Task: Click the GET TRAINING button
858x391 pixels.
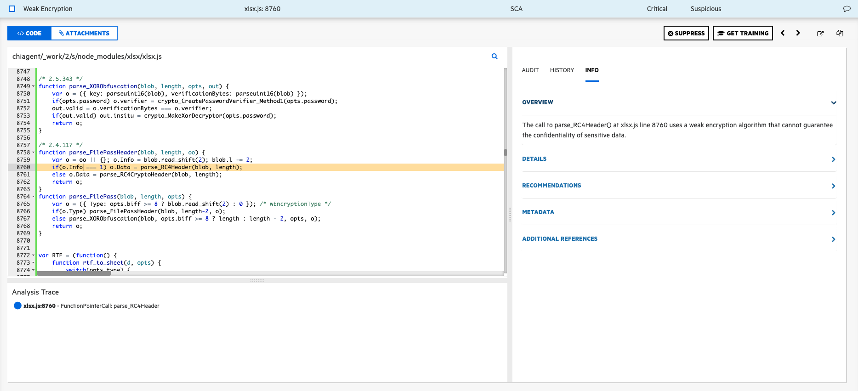Action: (x=743, y=33)
